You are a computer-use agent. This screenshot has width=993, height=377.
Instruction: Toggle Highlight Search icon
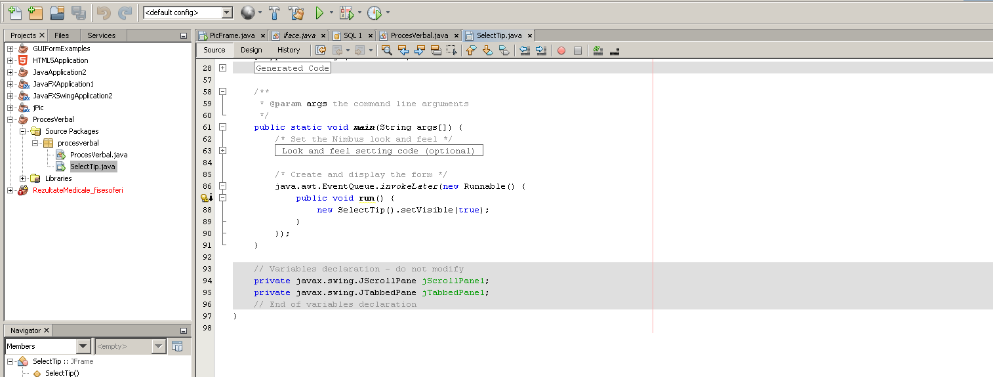point(436,50)
